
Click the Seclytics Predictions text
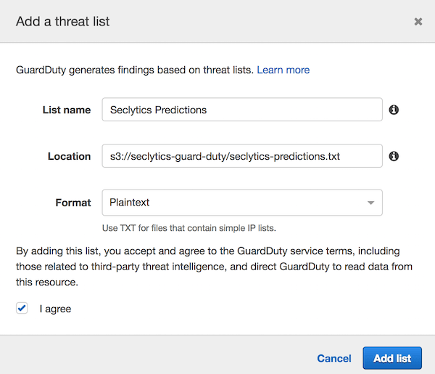click(158, 110)
